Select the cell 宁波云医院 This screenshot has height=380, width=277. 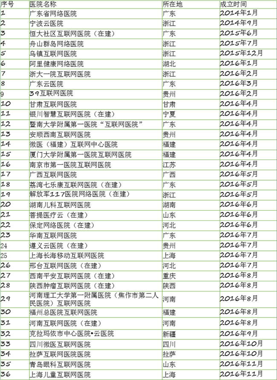pyautogui.click(x=95, y=23)
